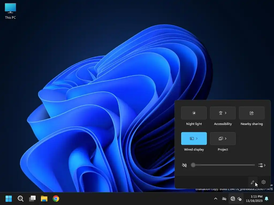
Task: Select the volume slider thumb
Action: (193, 165)
